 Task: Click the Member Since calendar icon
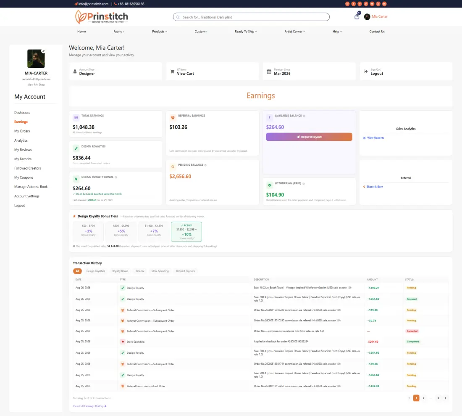coord(269,72)
